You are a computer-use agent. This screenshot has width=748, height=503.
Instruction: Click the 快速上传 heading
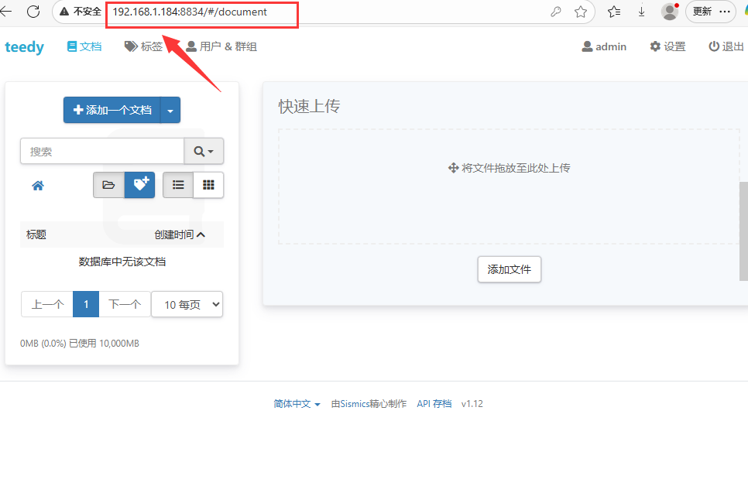pyautogui.click(x=309, y=106)
